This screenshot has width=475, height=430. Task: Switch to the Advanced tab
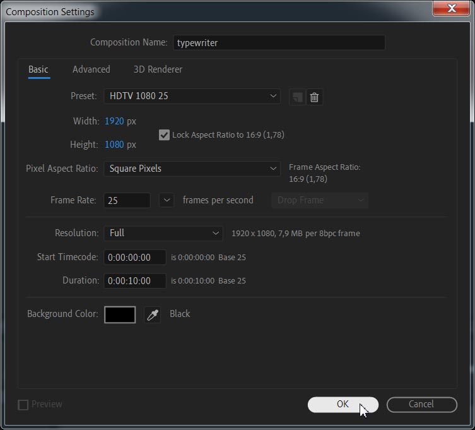(x=91, y=69)
